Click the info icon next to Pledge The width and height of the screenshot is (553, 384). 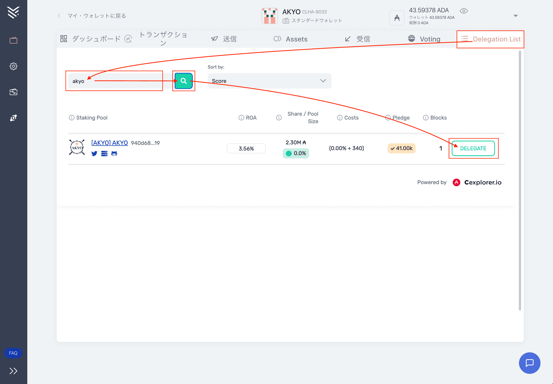(x=387, y=118)
